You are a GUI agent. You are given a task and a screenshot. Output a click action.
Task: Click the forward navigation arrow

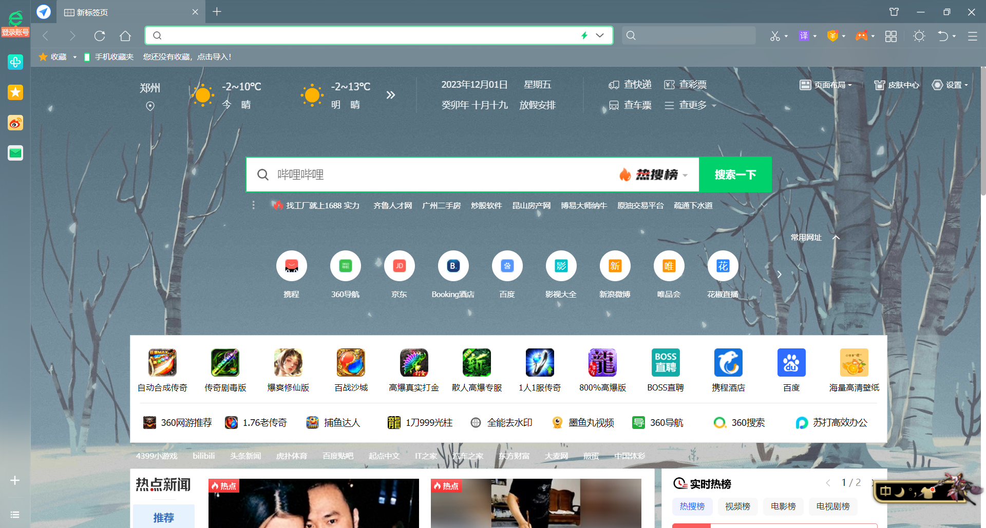[72, 35]
